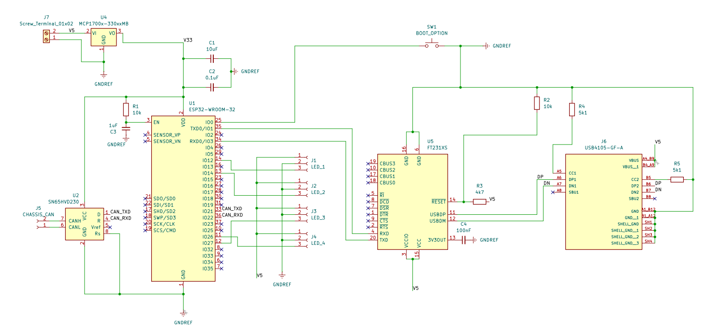Select the ground symbol next to SW1

click(486, 46)
